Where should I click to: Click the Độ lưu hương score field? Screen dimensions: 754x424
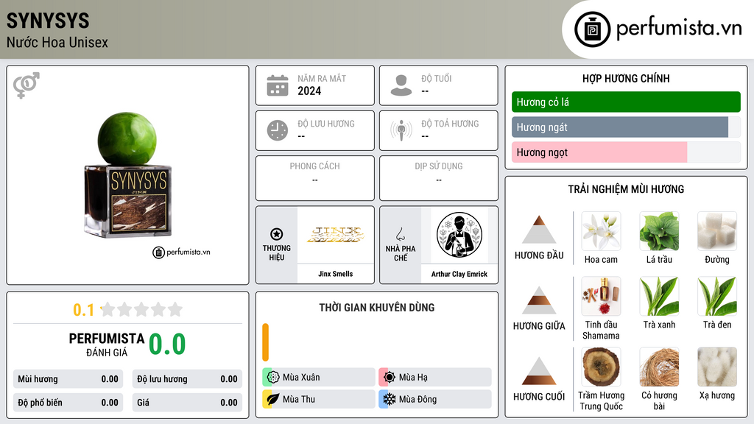click(187, 379)
